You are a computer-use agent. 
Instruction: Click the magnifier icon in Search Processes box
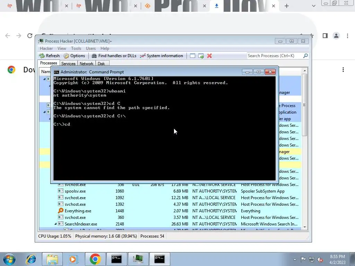pyautogui.click(x=305, y=56)
